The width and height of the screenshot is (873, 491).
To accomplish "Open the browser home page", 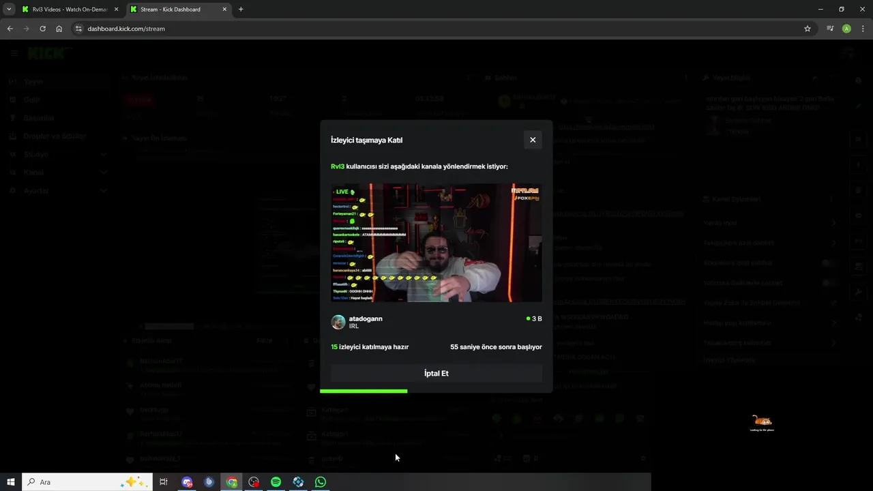I will pos(59,29).
